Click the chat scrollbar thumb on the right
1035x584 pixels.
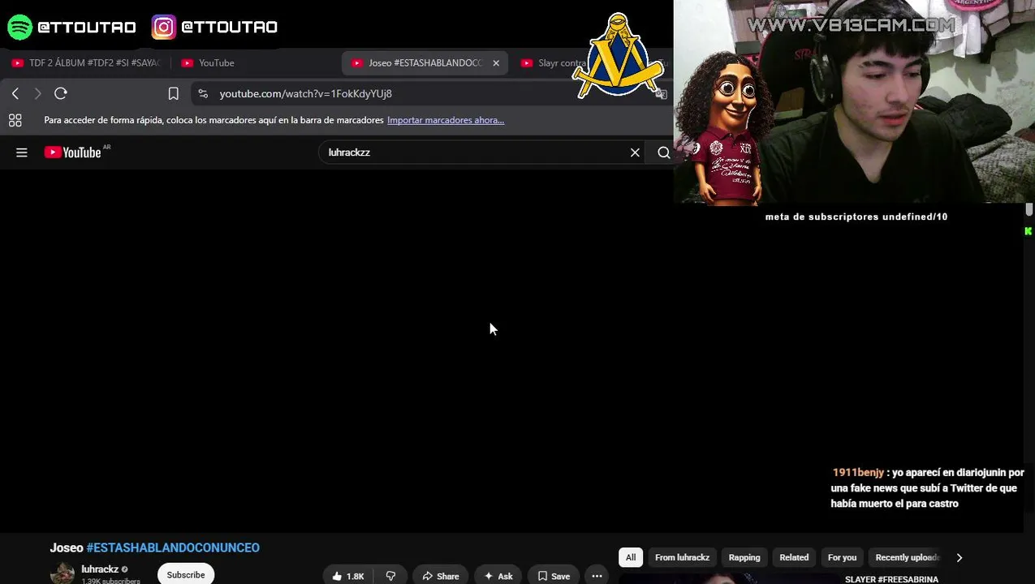(1029, 209)
